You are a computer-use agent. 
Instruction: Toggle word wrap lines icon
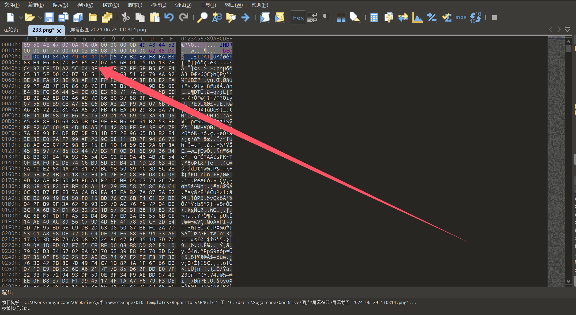point(312,17)
